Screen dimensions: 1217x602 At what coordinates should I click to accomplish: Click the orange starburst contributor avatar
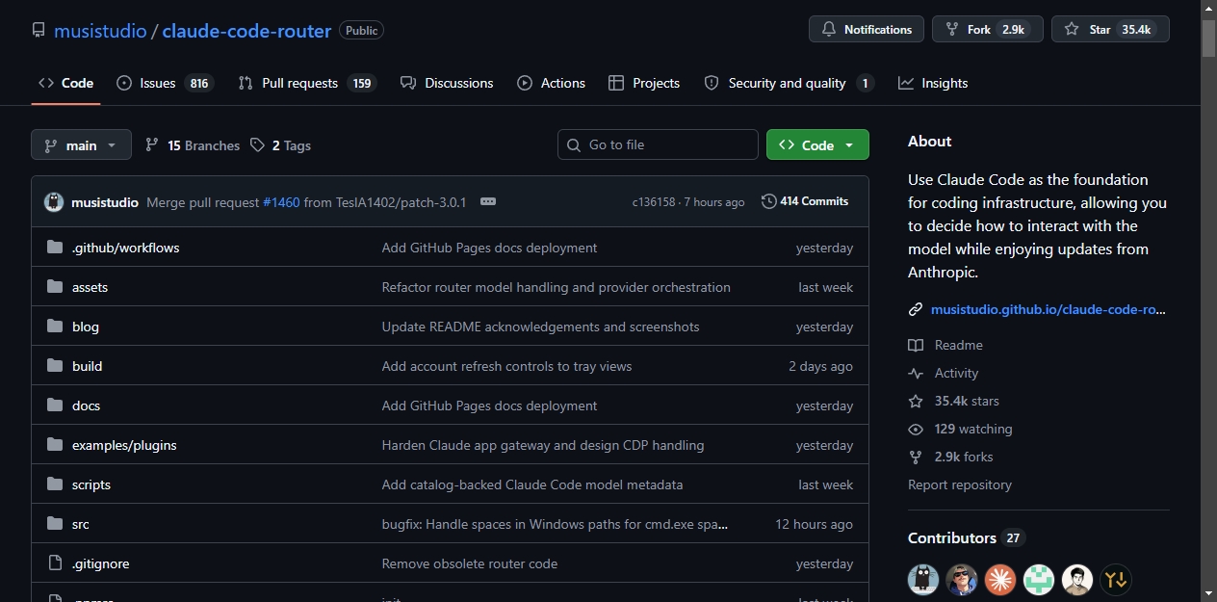1000,580
